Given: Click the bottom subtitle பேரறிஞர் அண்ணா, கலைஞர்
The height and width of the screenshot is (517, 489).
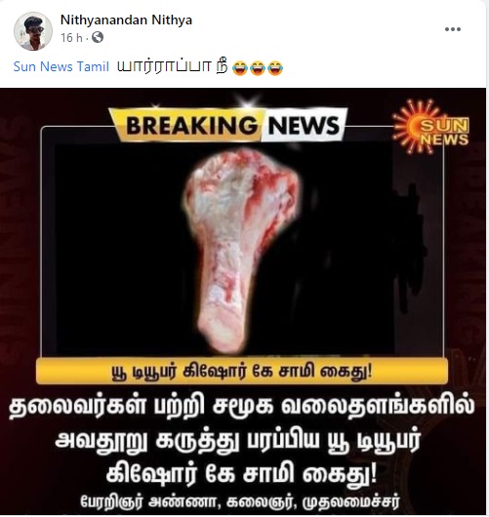Looking at the screenshot, I should [186, 501].
